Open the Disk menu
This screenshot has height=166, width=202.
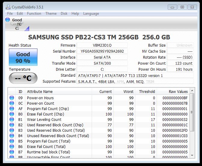click(64, 14)
